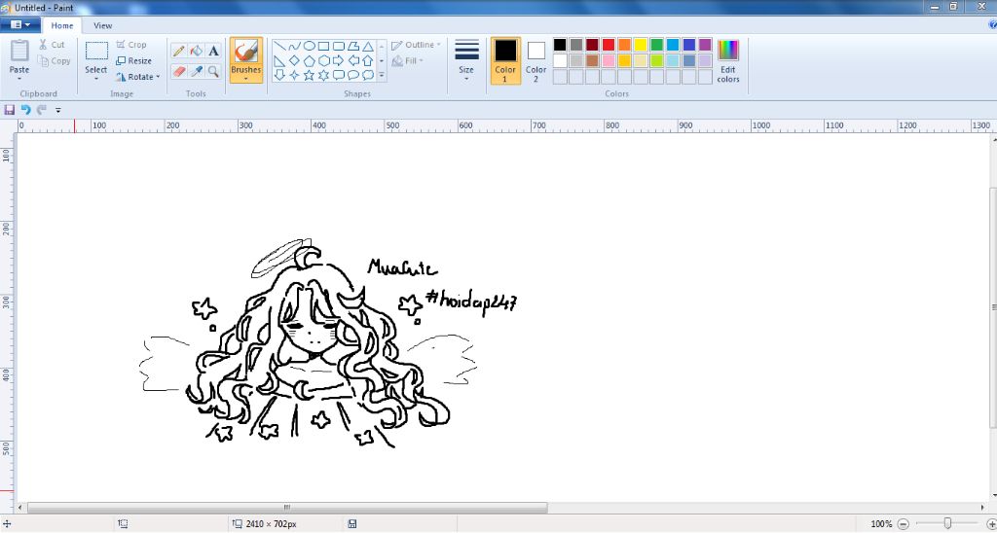Select the Text tool

[x=213, y=51]
